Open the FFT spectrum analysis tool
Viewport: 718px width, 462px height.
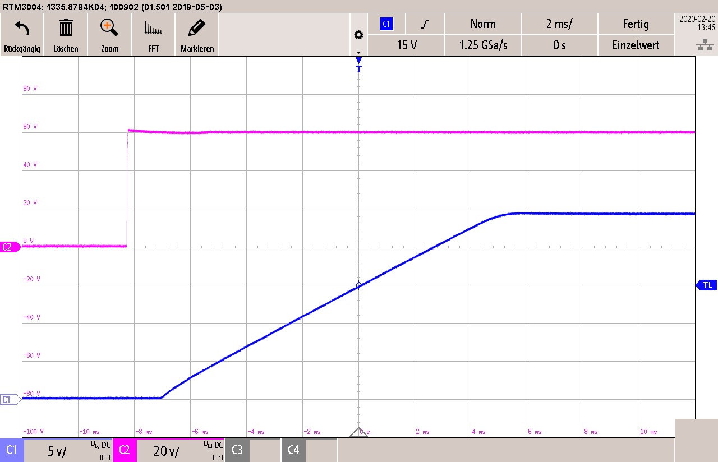[x=153, y=28]
